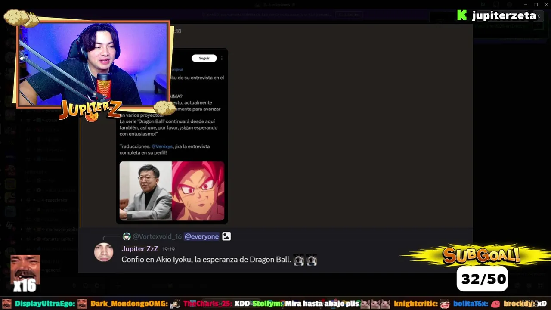Open the three-dot menu beside Seguir
The width and height of the screenshot is (551, 310).
click(222, 58)
